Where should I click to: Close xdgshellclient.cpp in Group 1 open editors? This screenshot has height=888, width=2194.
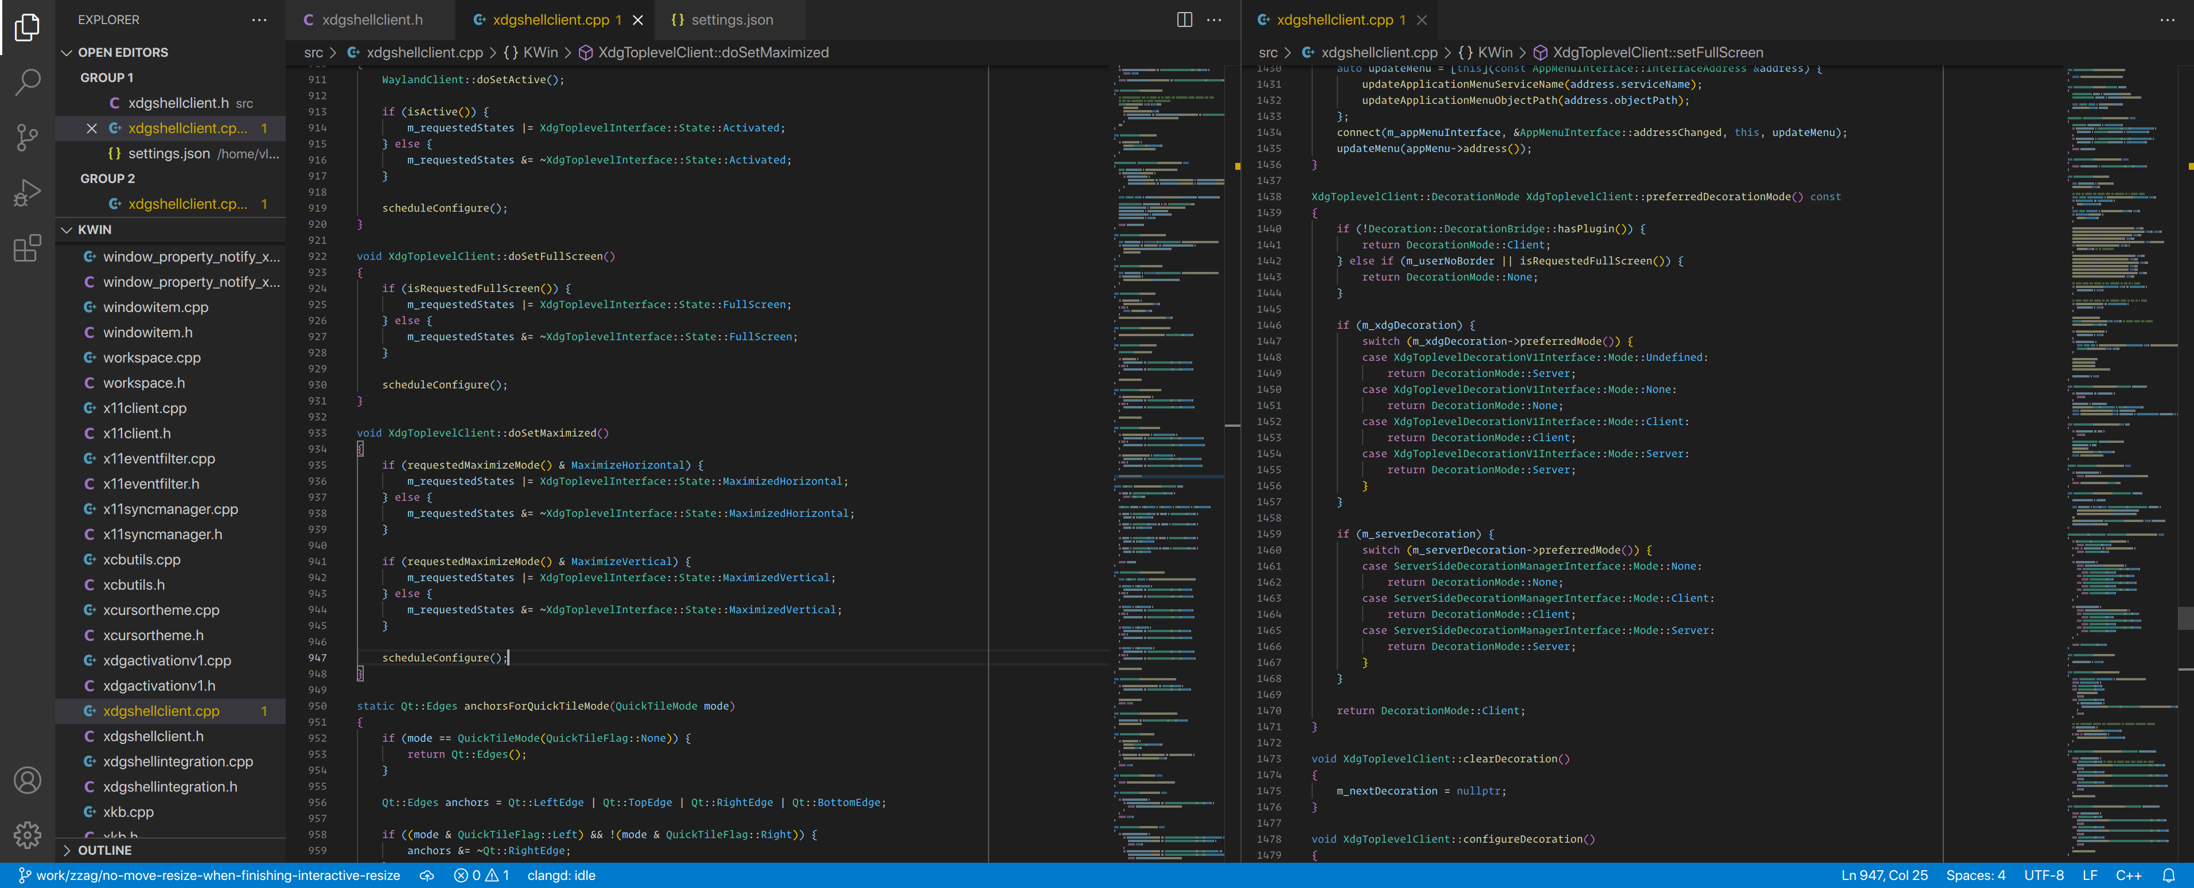coord(92,128)
